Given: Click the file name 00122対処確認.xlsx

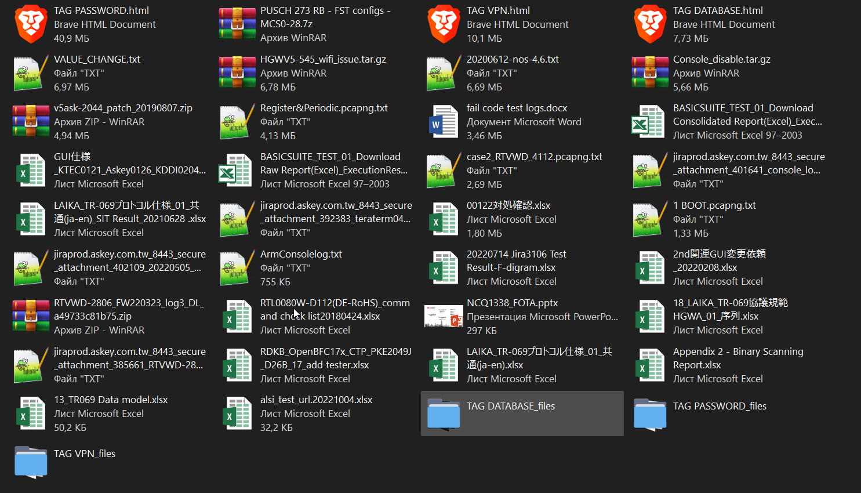Looking at the screenshot, I should [x=508, y=205].
